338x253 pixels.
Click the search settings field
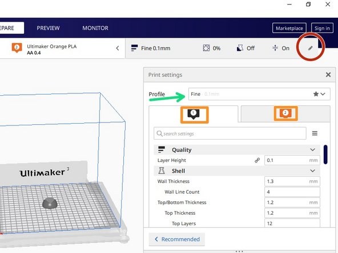[230, 133]
